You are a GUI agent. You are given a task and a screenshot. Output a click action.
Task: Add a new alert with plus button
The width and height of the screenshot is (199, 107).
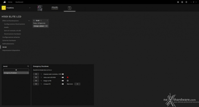[16, 70]
